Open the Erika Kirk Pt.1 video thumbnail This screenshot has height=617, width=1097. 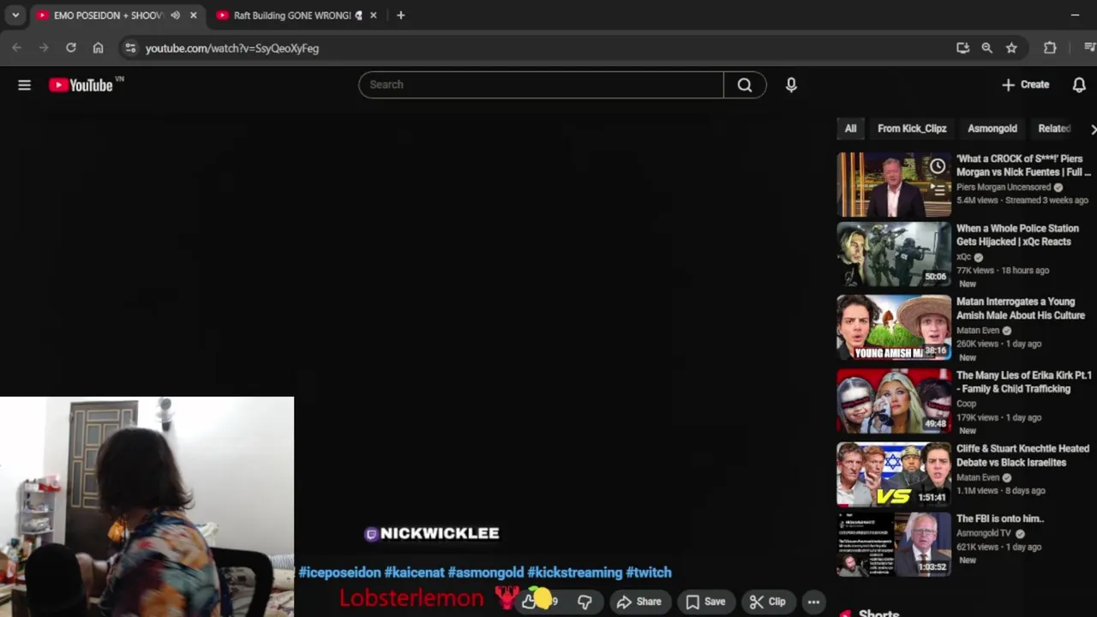point(894,401)
